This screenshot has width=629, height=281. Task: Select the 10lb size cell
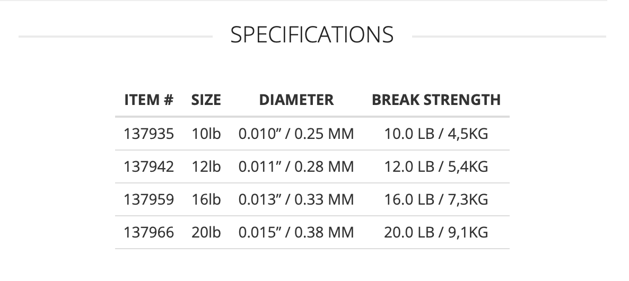[206, 134]
